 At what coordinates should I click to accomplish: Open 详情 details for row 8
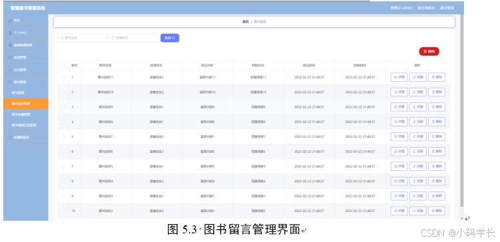pyautogui.click(x=399, y=181)
